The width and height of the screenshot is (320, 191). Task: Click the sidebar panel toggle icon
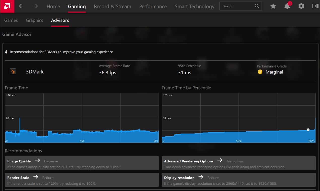pos(315,6)
